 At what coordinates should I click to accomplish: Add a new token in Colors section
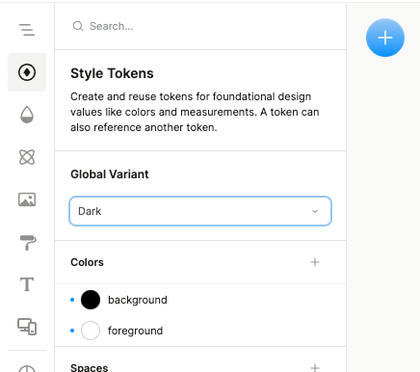tap(315, 262)
